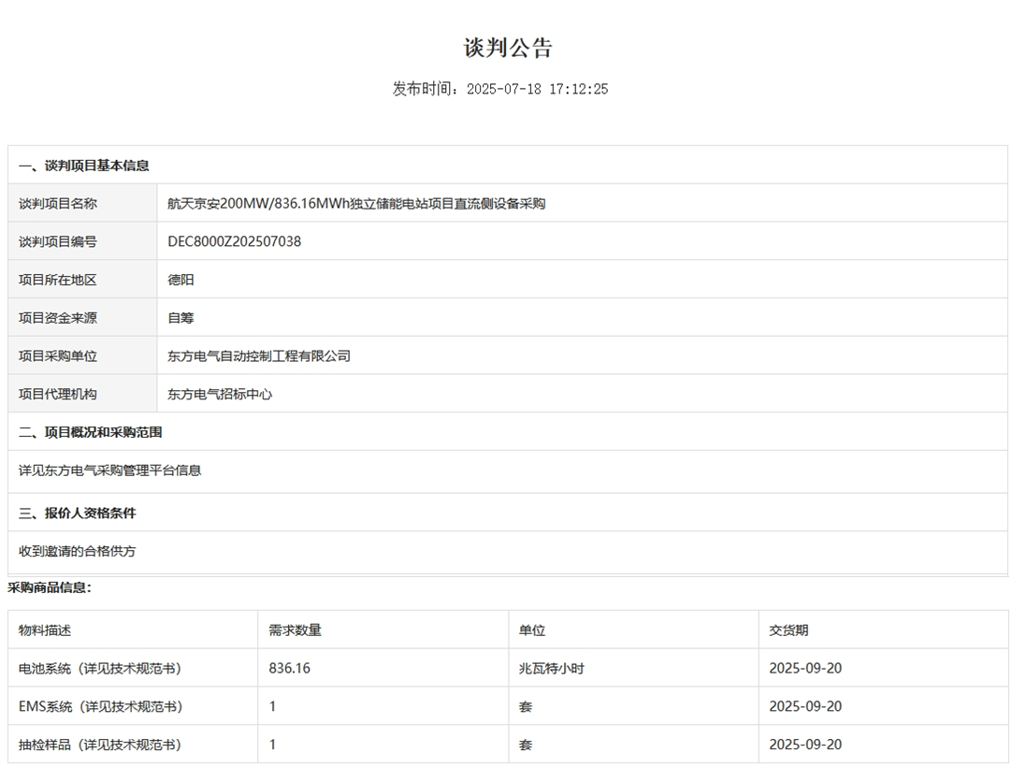Select the unit 兆瓦特小时
The width and height of the screenshot is (1012, 767).
551,668
